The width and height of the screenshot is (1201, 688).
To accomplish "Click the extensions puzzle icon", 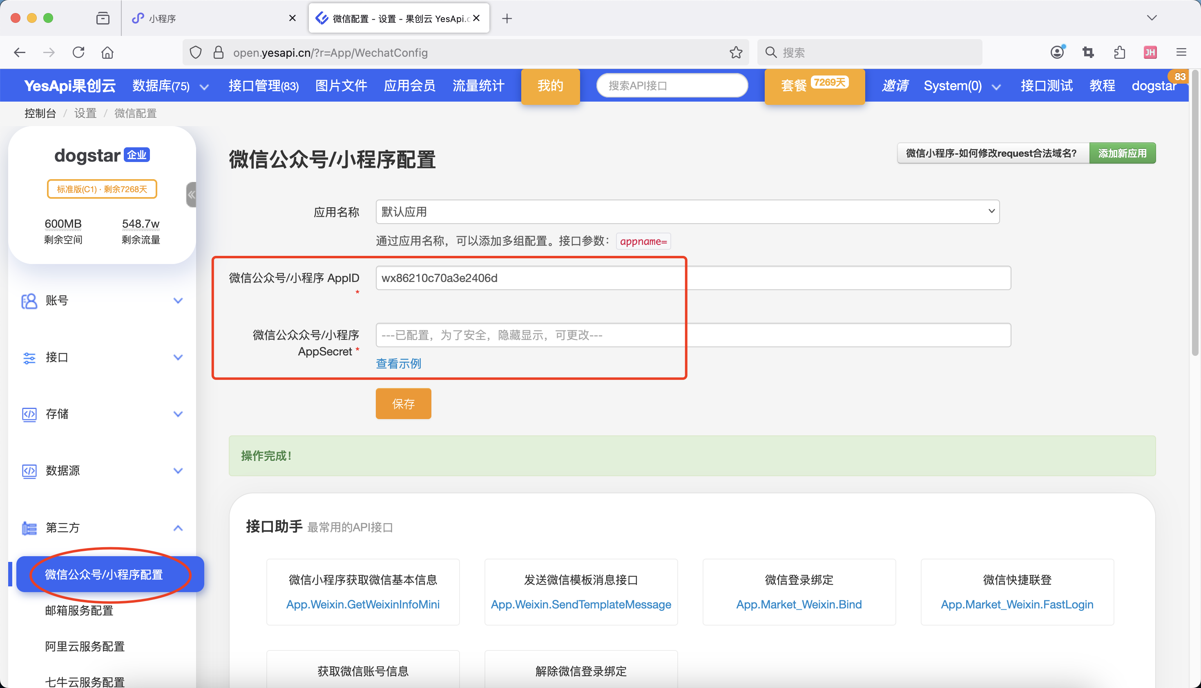I will tap(1119, 53).
